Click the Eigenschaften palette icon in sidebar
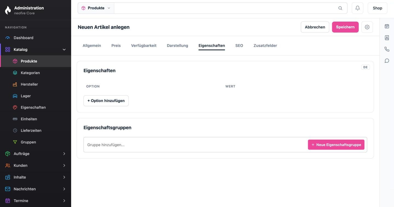Image resolution: width=394 pixels, height=207 pixels. [x=15, y=107]
